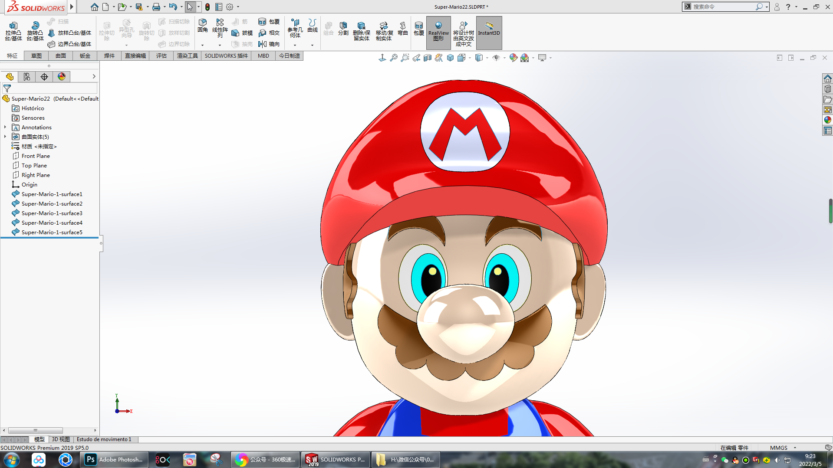Click the Draft (拔模) tool

242,33
